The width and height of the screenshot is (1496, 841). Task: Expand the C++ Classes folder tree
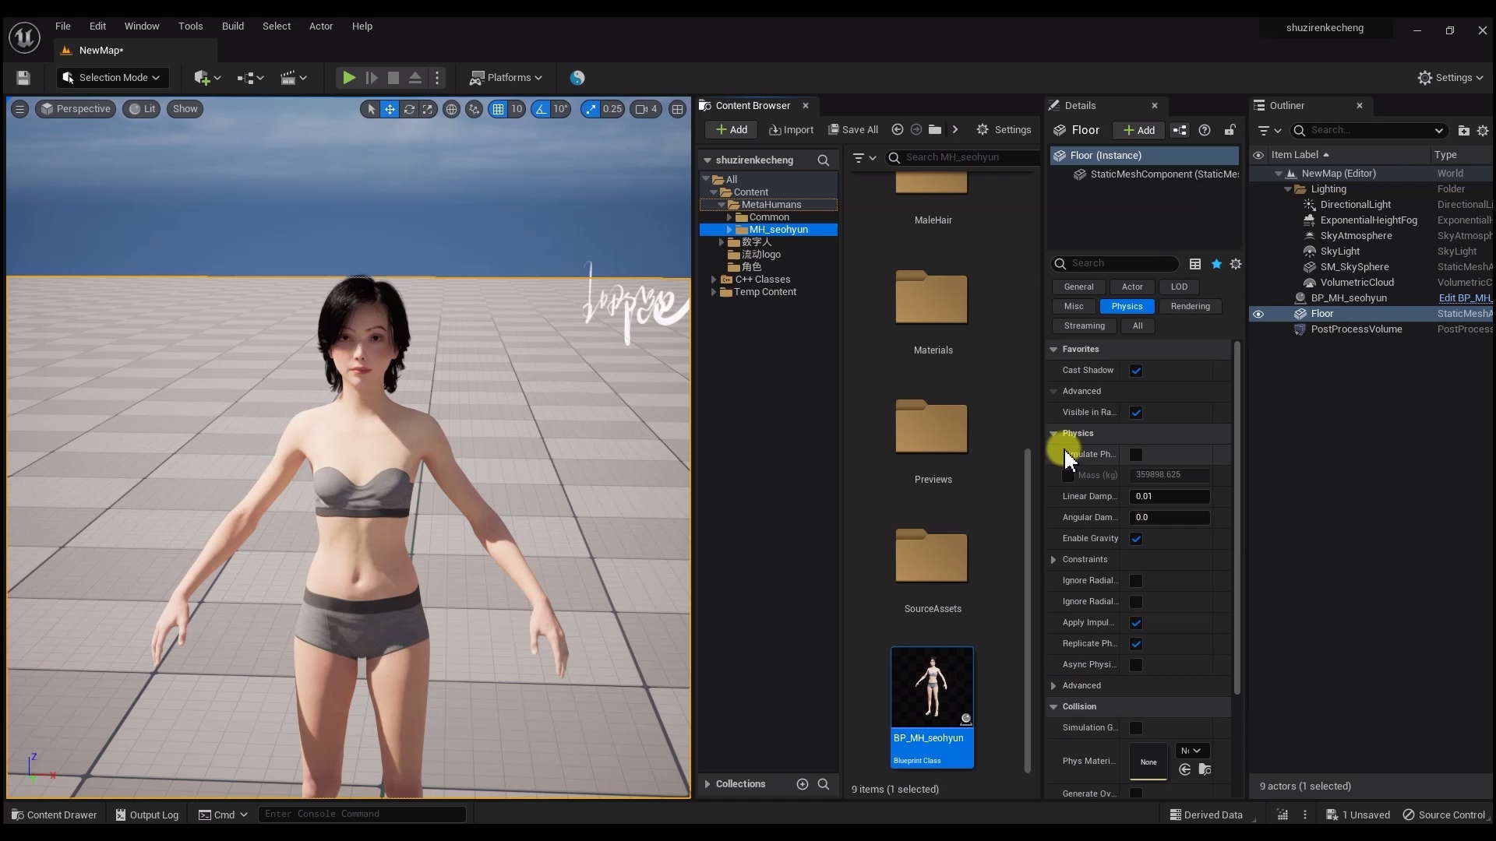coord(714,280)
